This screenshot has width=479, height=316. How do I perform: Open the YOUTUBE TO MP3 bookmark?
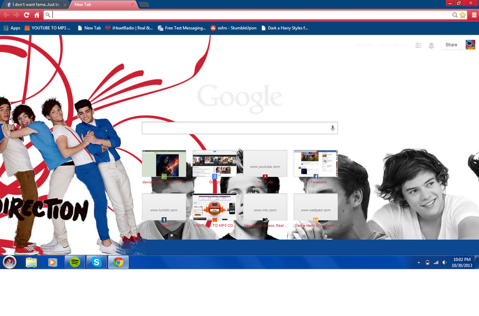coord(47,28)
